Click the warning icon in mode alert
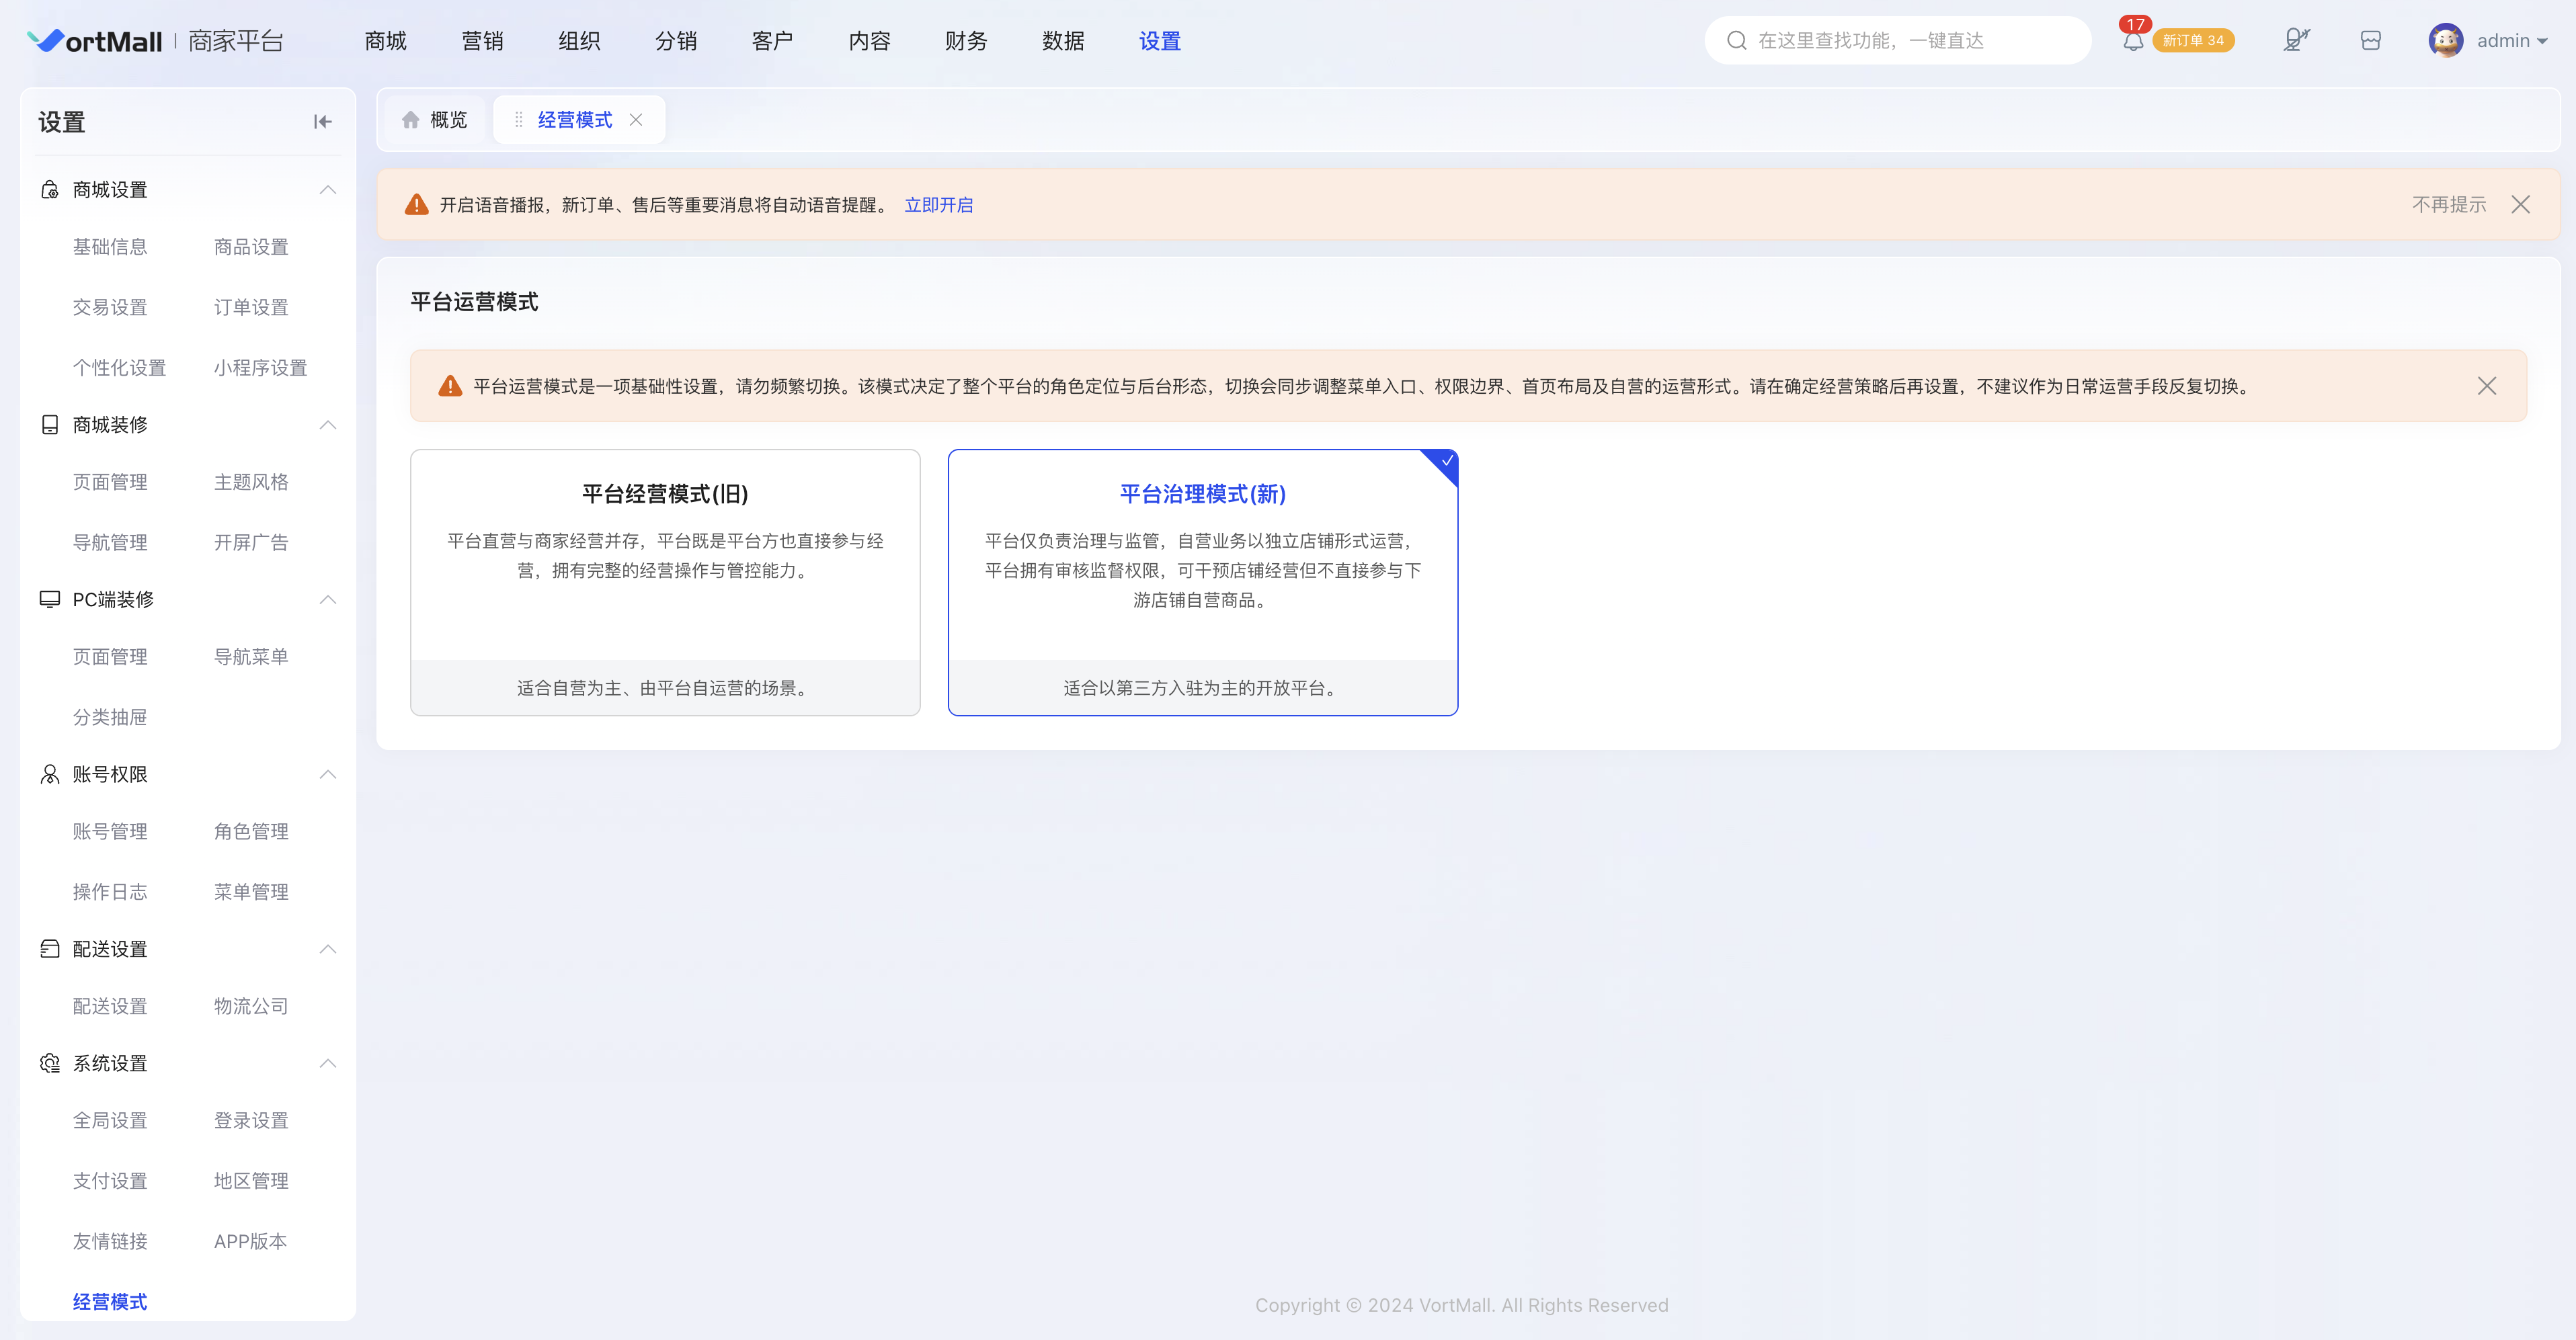The image size is (2576, 1340). coord(450,386)
